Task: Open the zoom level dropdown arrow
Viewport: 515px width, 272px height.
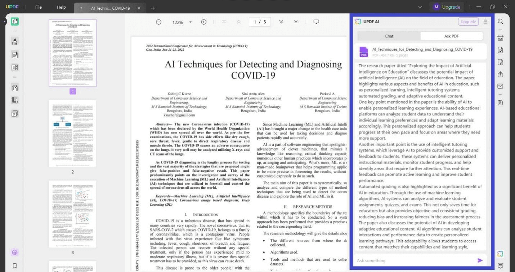Action: click(x=191, y=22)
